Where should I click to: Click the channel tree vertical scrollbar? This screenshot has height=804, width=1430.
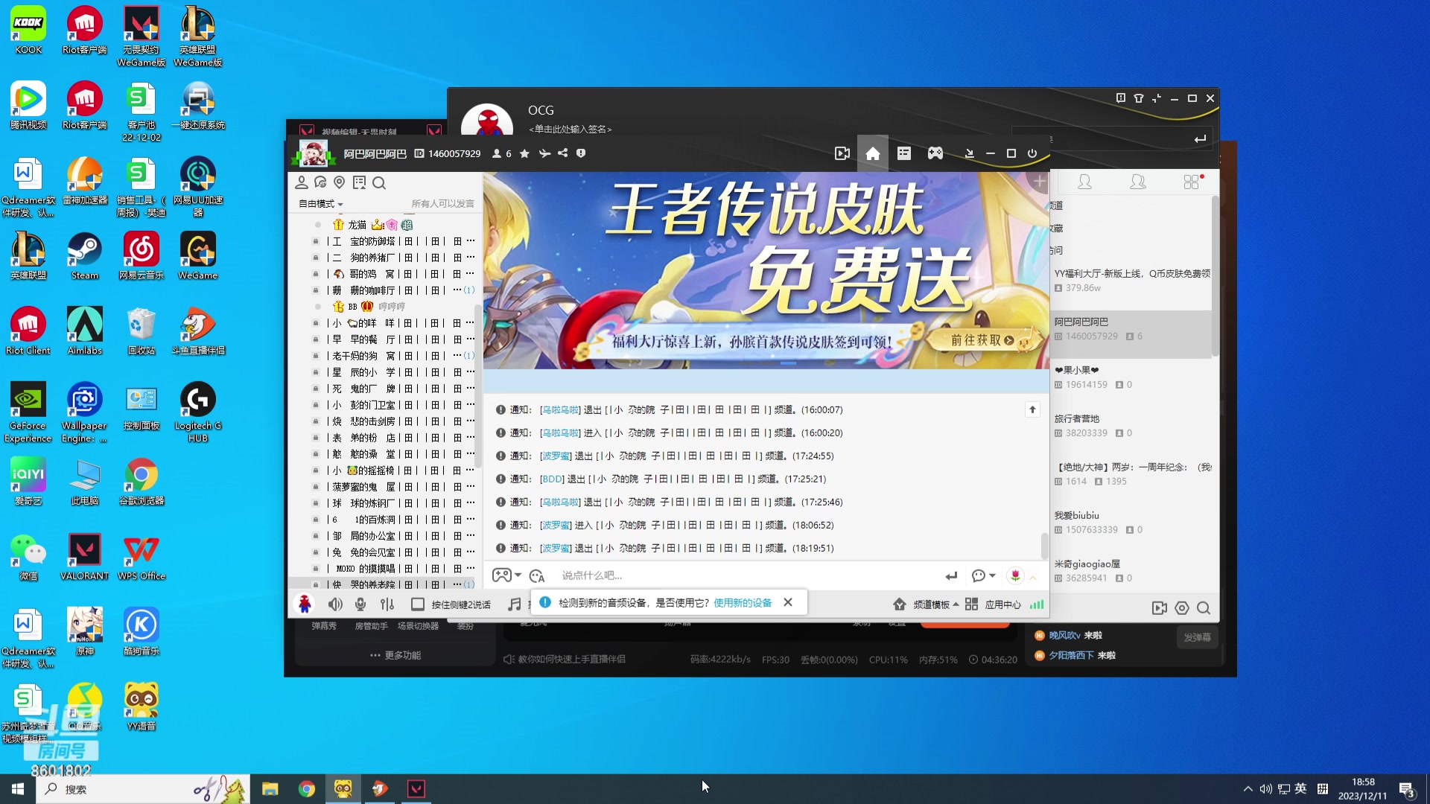[x=478, y=387]
